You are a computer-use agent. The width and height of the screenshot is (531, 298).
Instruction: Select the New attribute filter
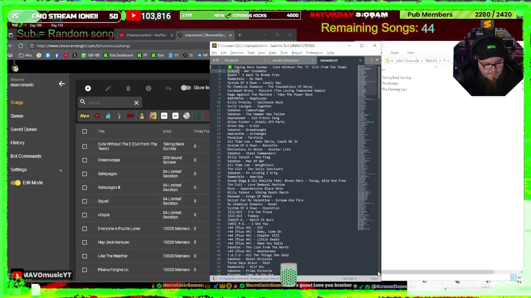point(85,116)
